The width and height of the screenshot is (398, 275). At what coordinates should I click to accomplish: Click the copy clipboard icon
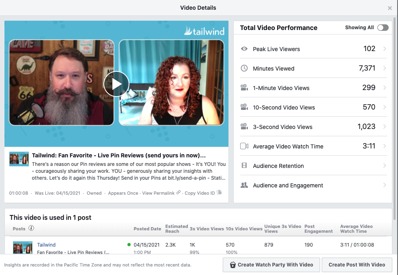[219, 192]
